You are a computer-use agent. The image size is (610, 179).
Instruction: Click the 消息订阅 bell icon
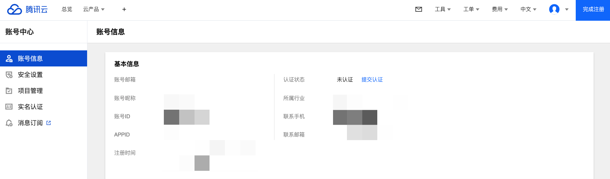[9, 123]
